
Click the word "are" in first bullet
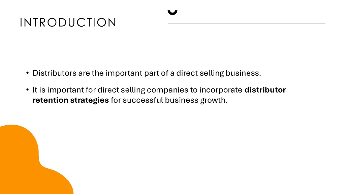[x=84, y=73]
